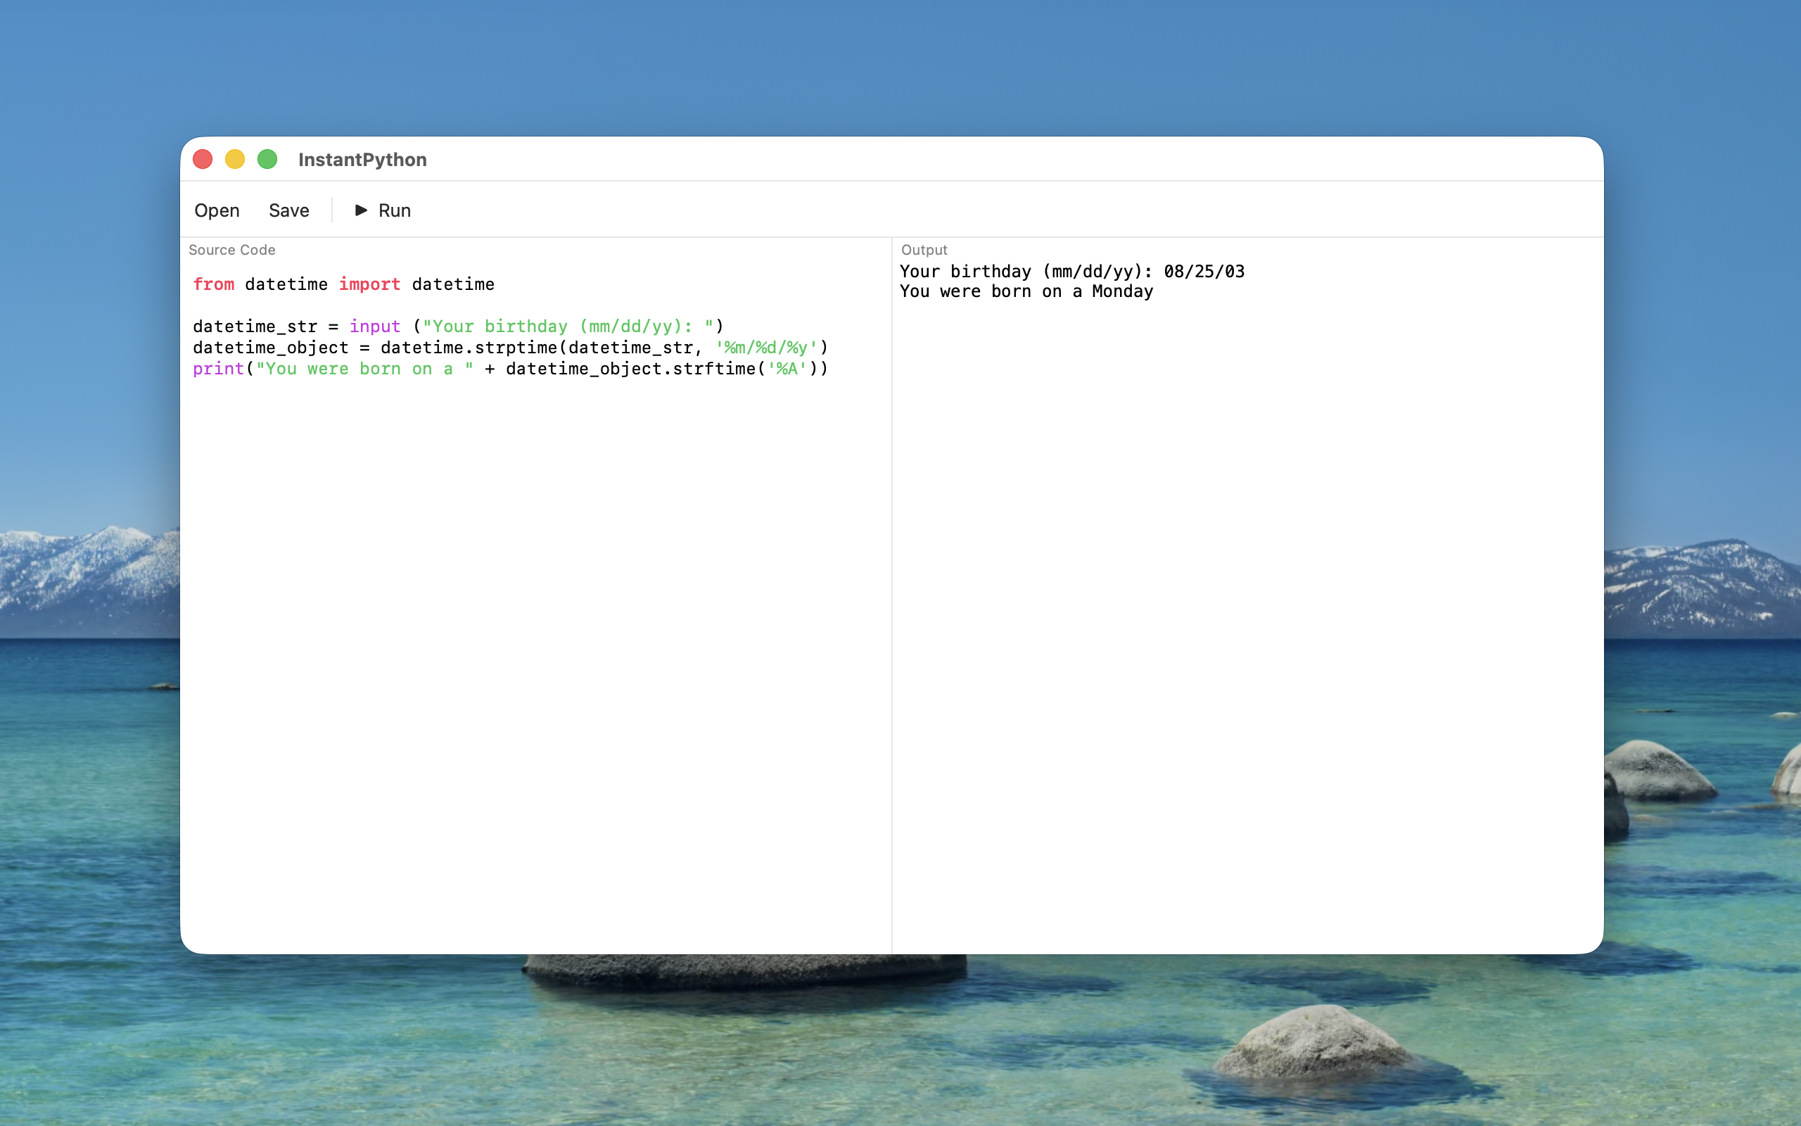The image size is (1801, 1126).
Task: Select the 'You were born on a Monday' output
Action: pos(1025,291)
